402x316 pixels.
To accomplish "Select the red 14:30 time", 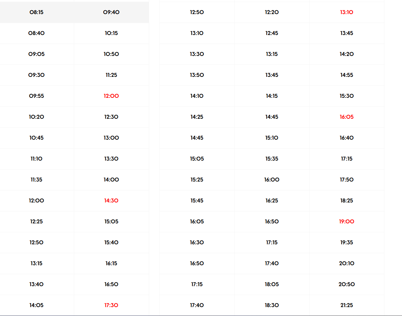I will 111,201.
